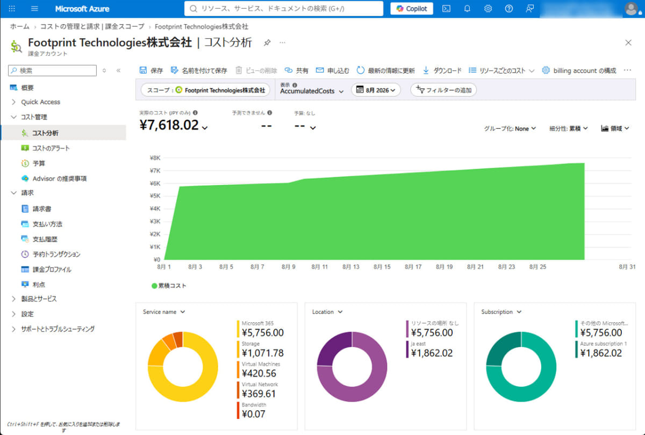Open the リソースごとのコスト dropdown

[x=501, y=70]
